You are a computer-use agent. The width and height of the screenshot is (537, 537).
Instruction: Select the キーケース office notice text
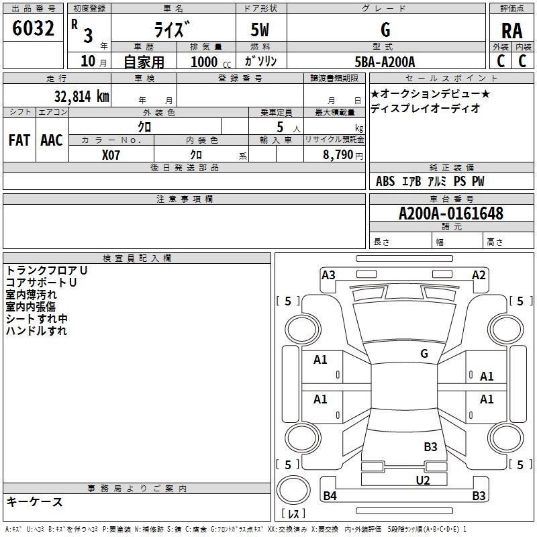(34, 502)
